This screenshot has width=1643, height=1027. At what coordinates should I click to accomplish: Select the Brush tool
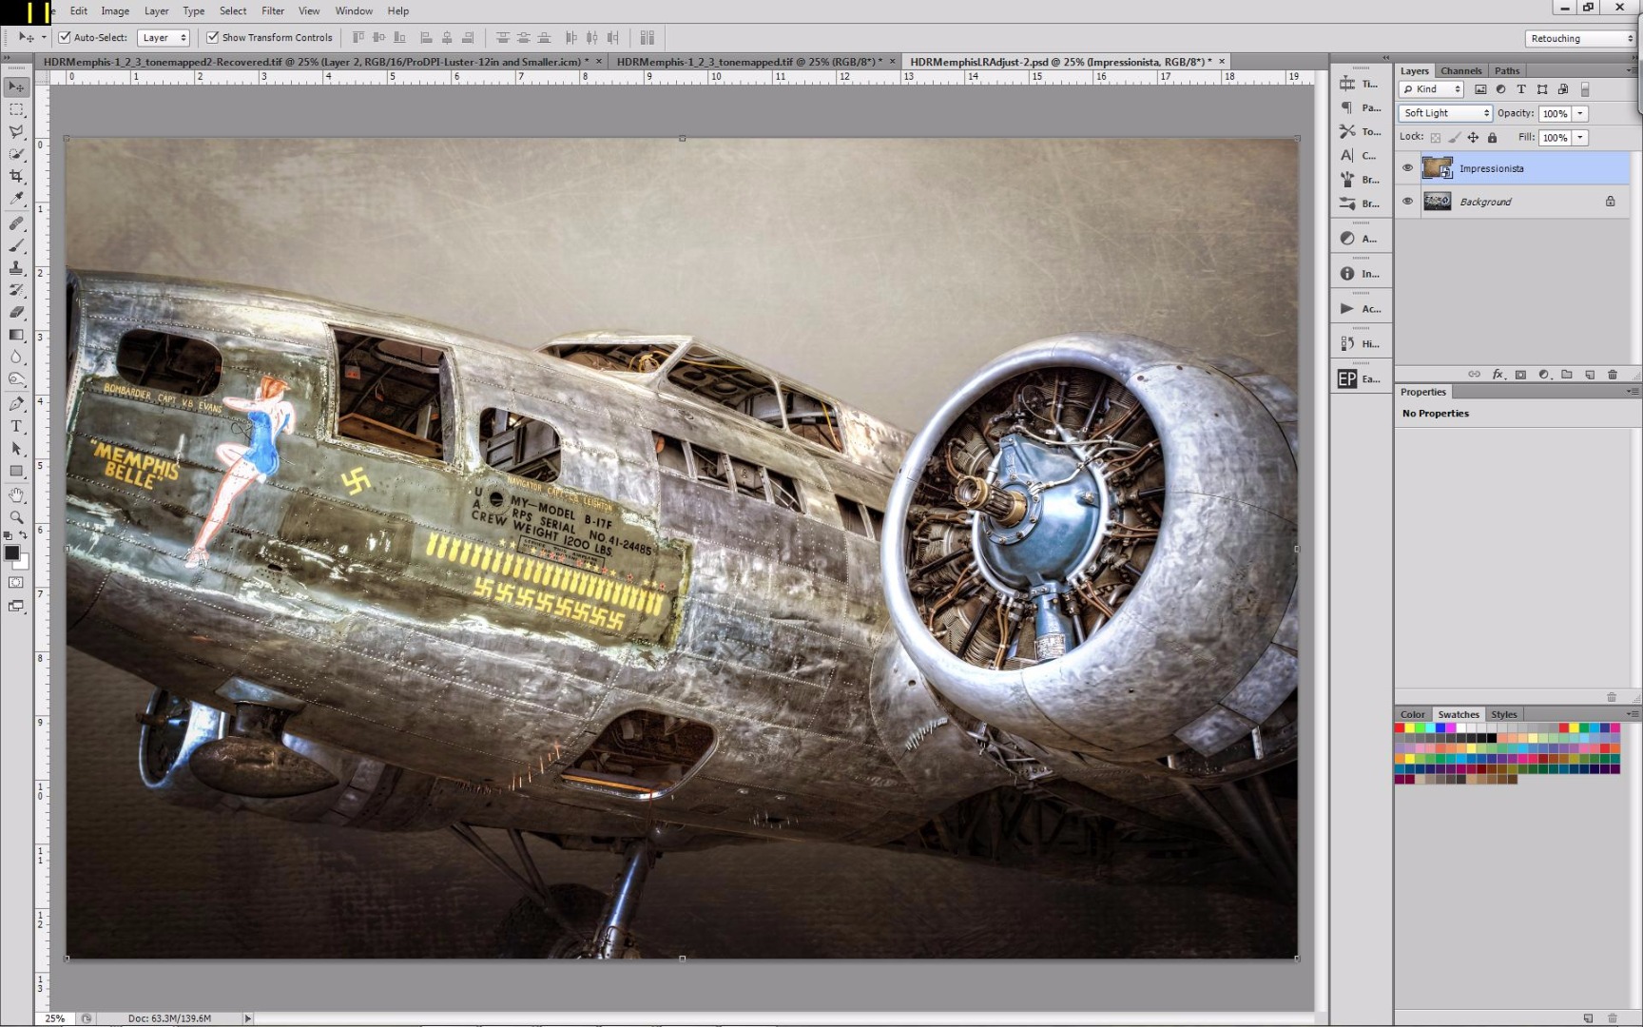point(16,245)
